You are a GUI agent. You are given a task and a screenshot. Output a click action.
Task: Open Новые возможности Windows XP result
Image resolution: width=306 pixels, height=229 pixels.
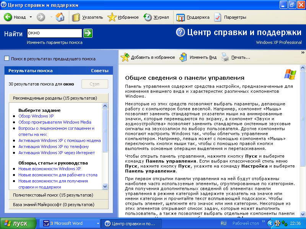pos(50,169)
